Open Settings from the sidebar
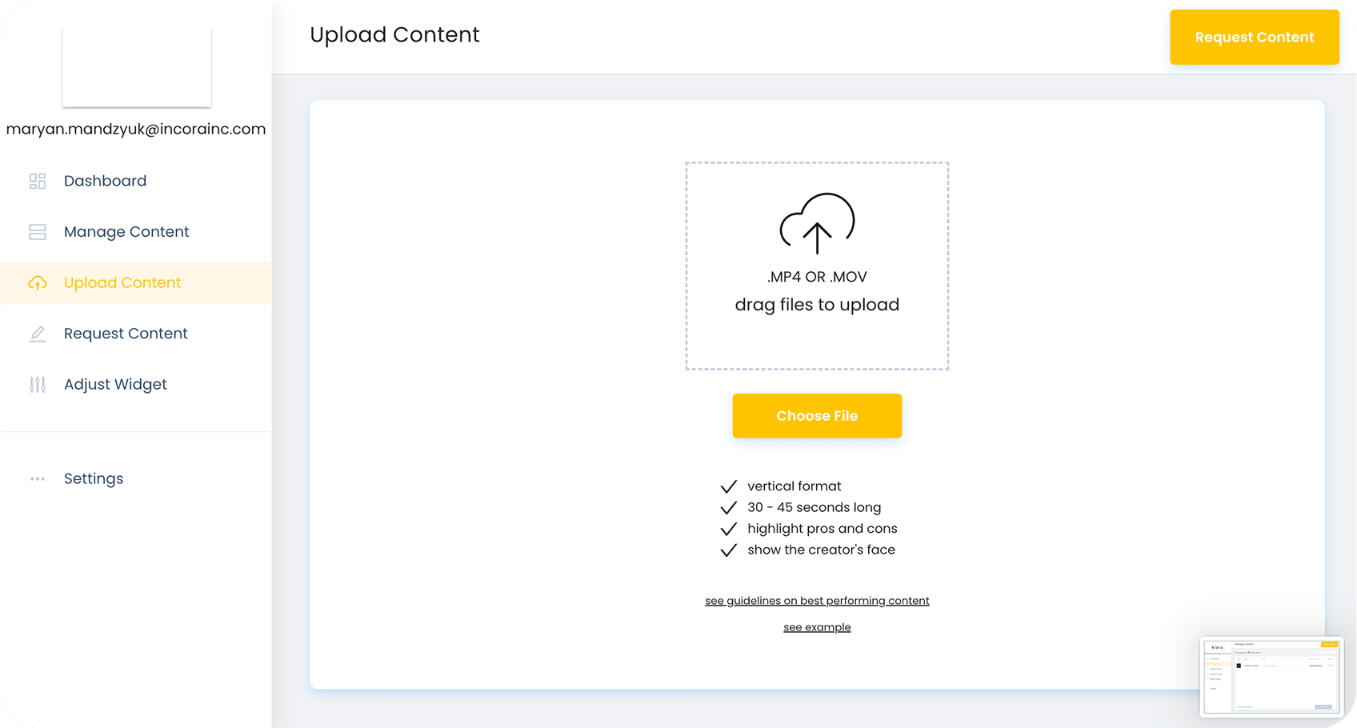 pos(94,479)
